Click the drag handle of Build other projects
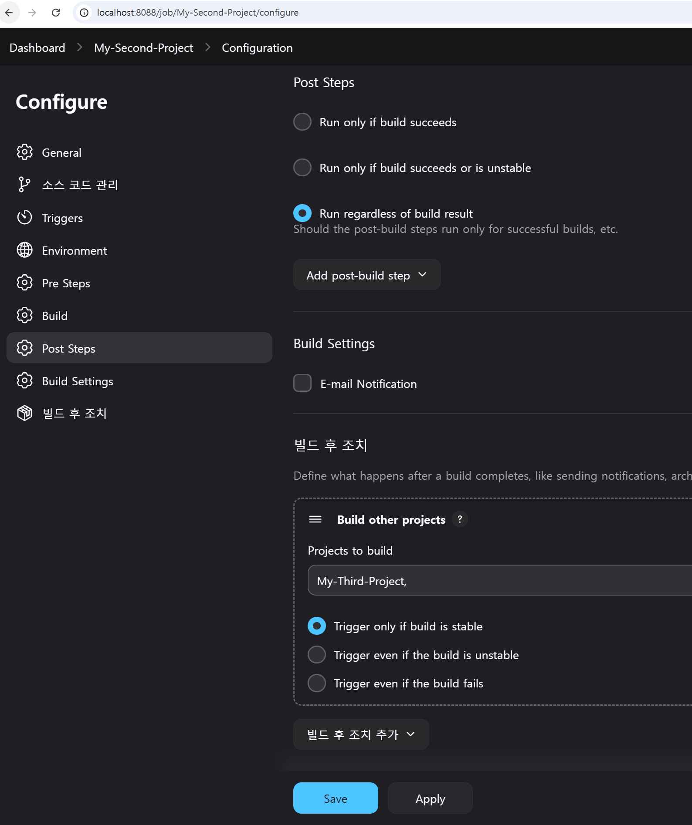Image resolution: width=692 pixels, height=825 pixels. 315,519
